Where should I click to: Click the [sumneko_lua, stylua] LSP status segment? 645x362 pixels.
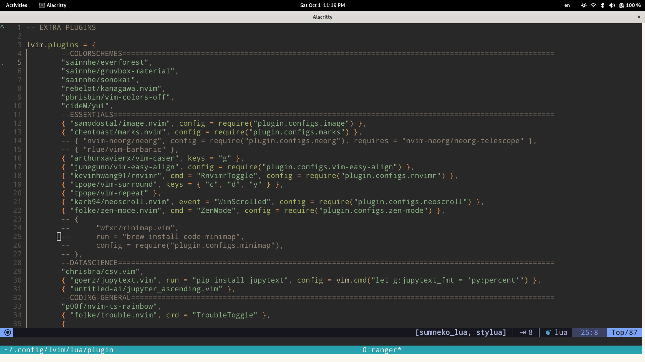click(x=461, y=333)
